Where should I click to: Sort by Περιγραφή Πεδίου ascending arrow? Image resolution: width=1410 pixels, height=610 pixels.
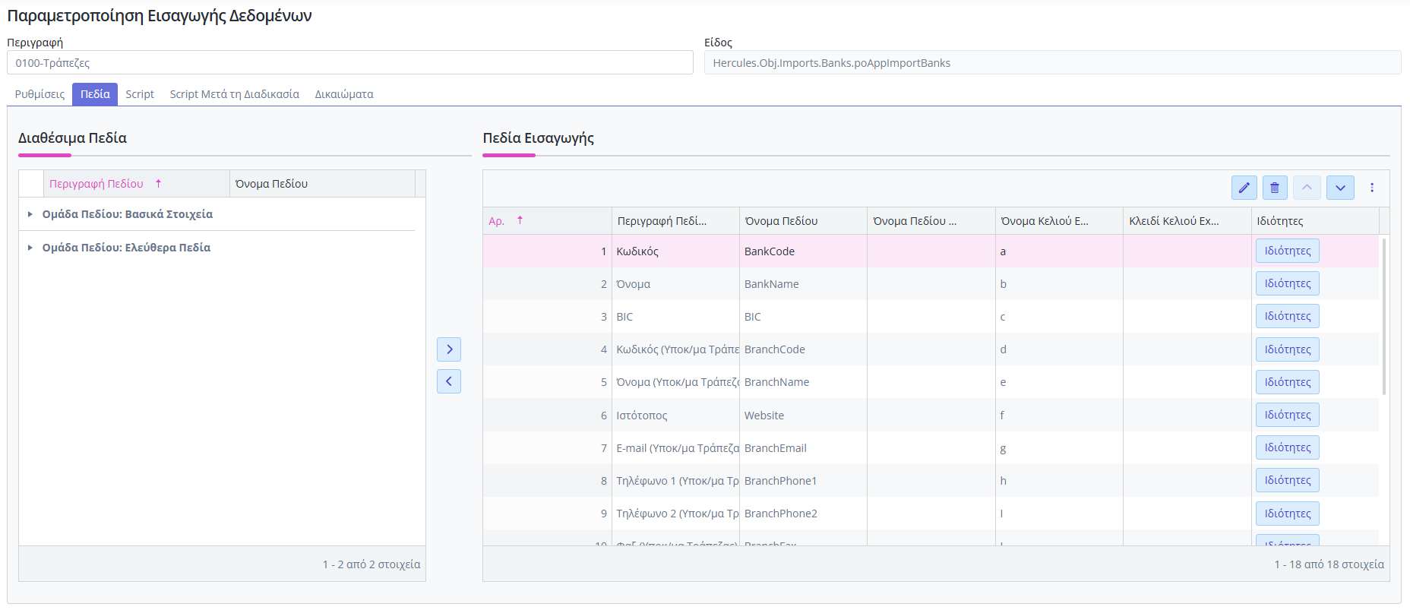point(159,184)
